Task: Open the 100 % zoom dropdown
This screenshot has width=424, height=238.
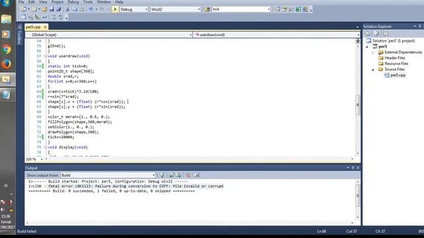Action: 41,159
